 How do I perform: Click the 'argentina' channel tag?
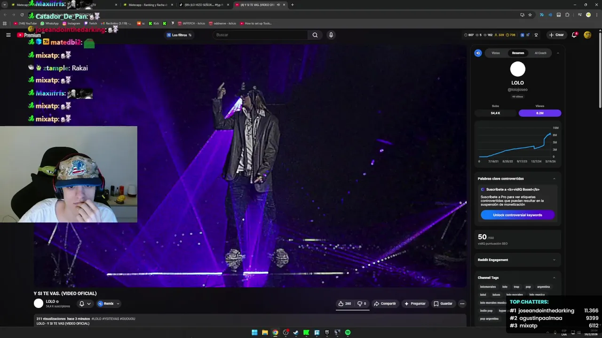543,287
